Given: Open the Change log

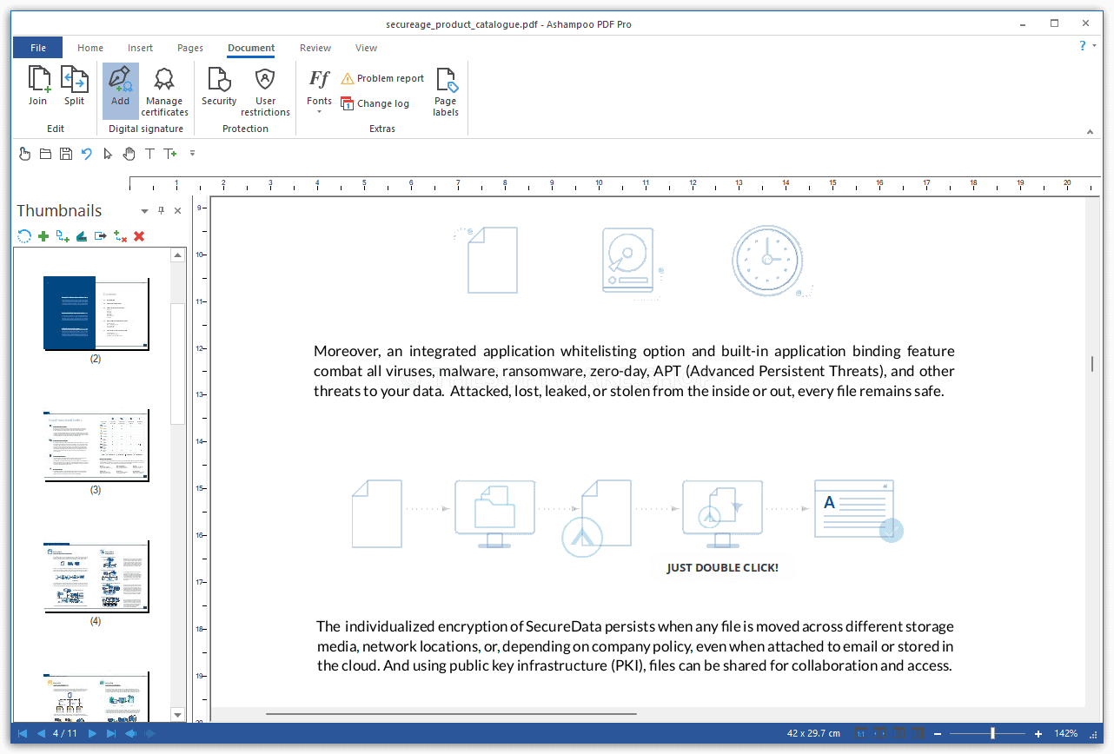Looking at the screenshot, I should point(375,103).
